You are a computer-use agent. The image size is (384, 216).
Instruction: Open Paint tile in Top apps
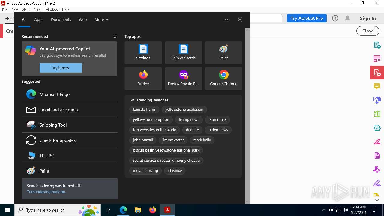coord(223,53)
